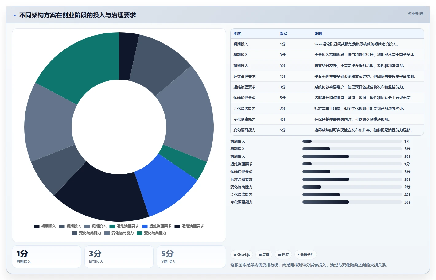Image resolution: width=436 pixels, height=280 pixels.
Task: Click the 维度 column header
Action: tap(237, 34)
